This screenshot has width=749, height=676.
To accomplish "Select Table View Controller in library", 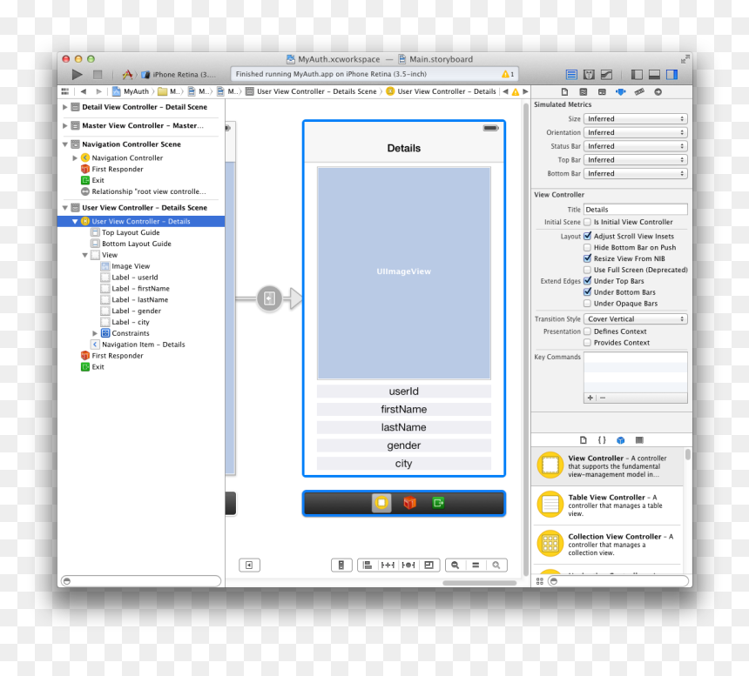I will coord(608,505).
